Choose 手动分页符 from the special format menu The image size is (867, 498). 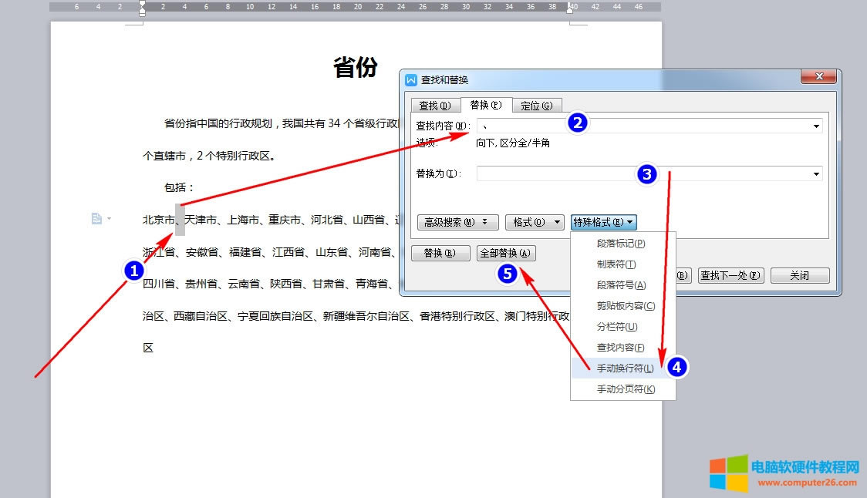tap(625, 389)
